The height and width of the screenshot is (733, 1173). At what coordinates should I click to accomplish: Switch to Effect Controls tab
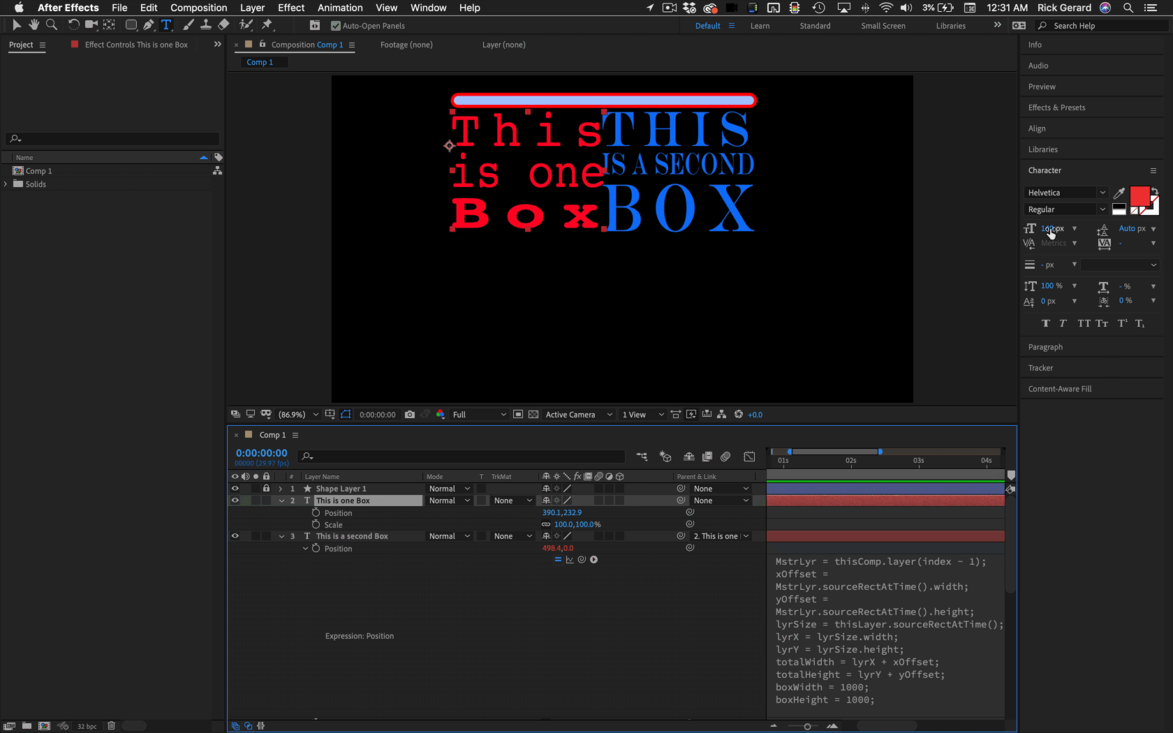point(135,45)
